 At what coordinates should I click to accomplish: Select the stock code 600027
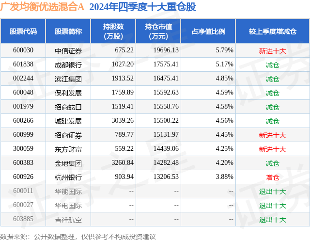(x=23, y=205)
